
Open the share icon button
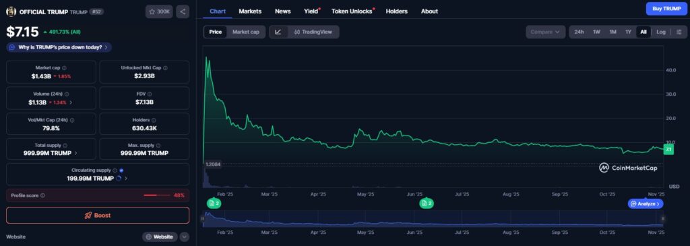tap(183, 11)
